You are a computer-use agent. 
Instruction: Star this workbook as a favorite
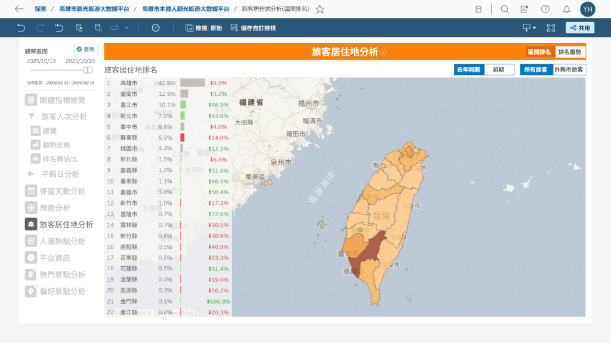(320, 9)
